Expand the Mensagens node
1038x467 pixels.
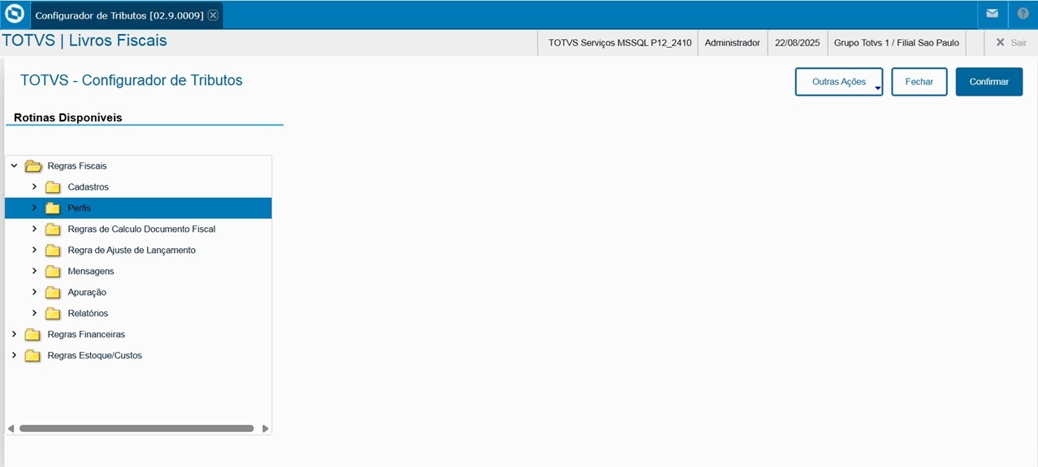point(34,271)
